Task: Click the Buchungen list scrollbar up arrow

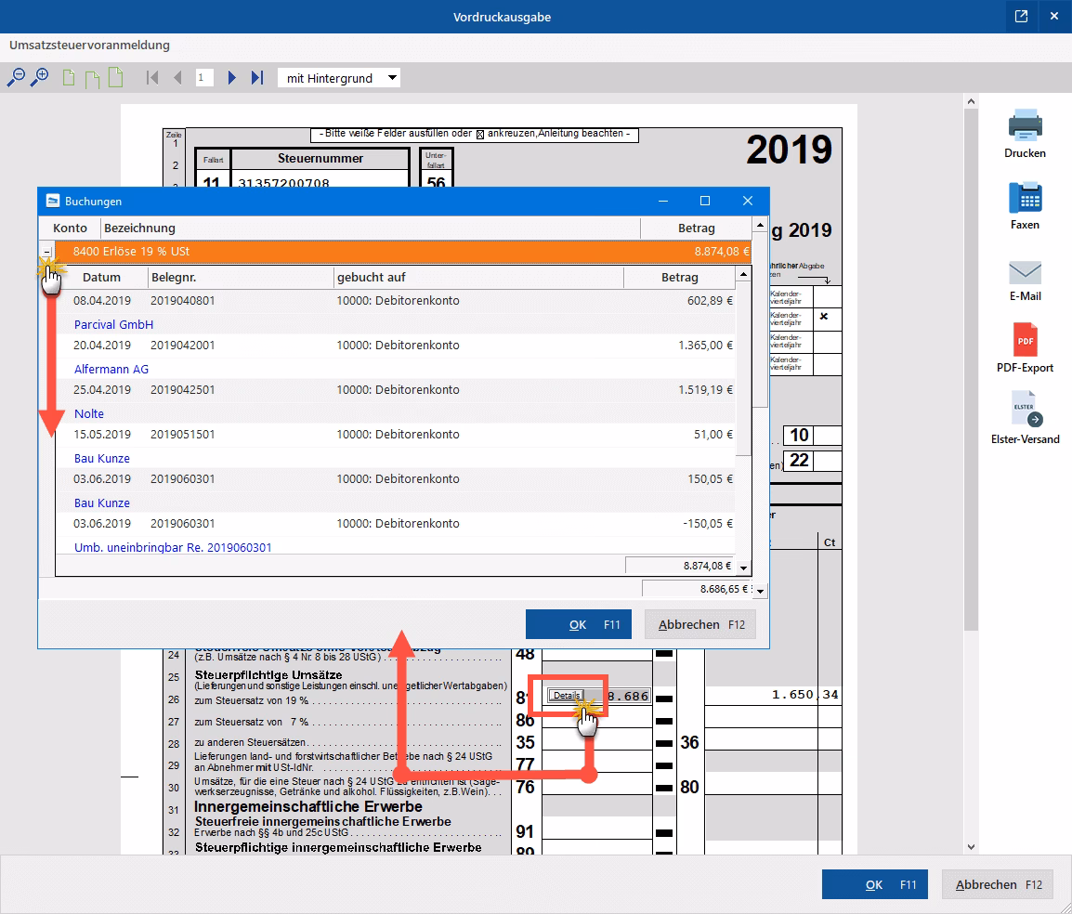Action: [743, 274]
